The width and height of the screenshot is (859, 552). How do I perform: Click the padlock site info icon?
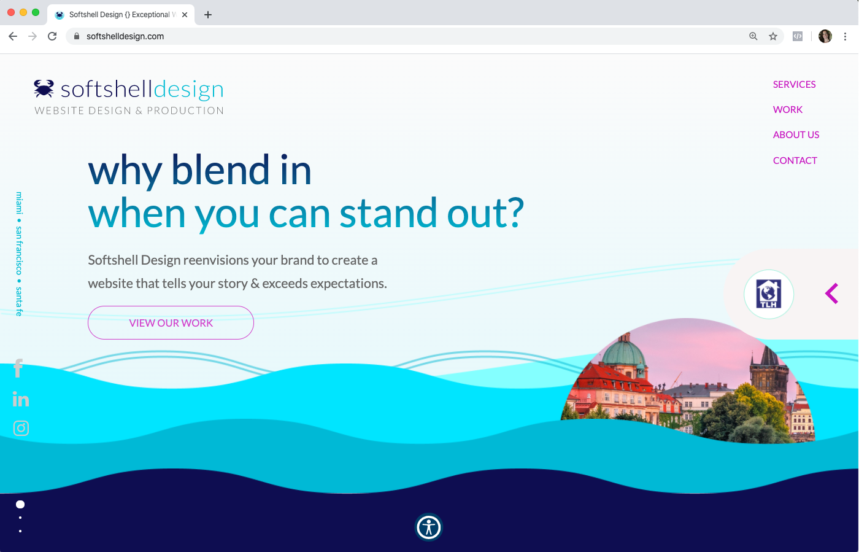77,36
